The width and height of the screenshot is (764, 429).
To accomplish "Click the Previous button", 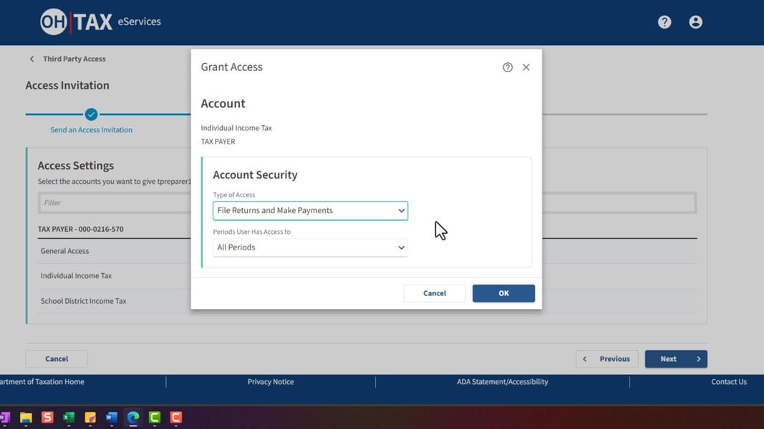I will pos(606,359).
